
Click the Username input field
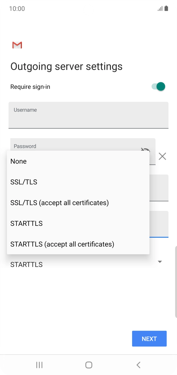[88, 115]
